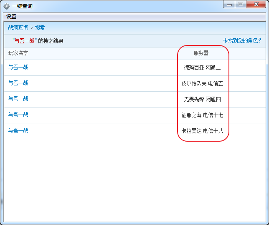Select server text 德玛西亚 网通二
269x225 pixels.
(x=202, y=68)
